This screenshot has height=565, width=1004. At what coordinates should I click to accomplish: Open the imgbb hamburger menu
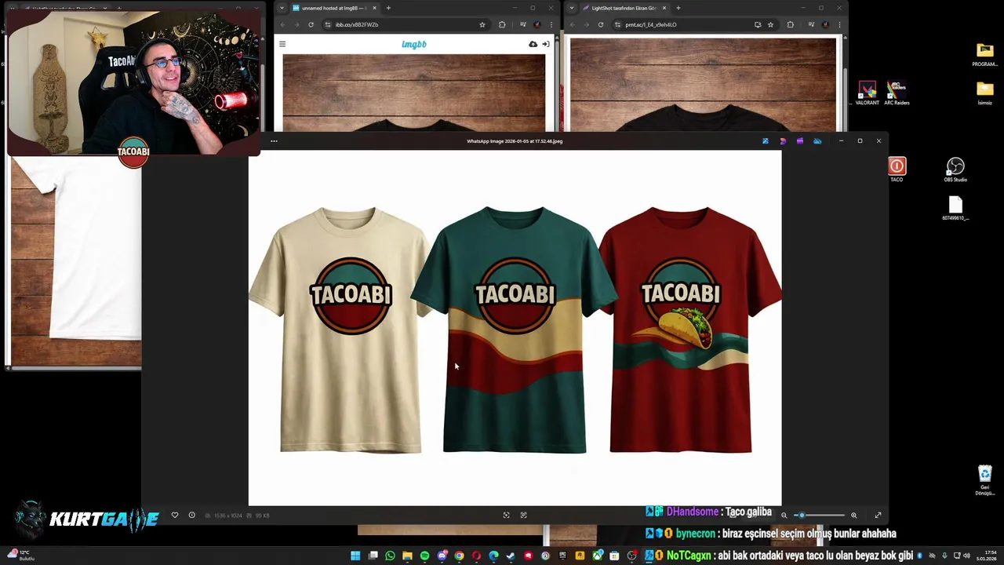pos(282,44)
